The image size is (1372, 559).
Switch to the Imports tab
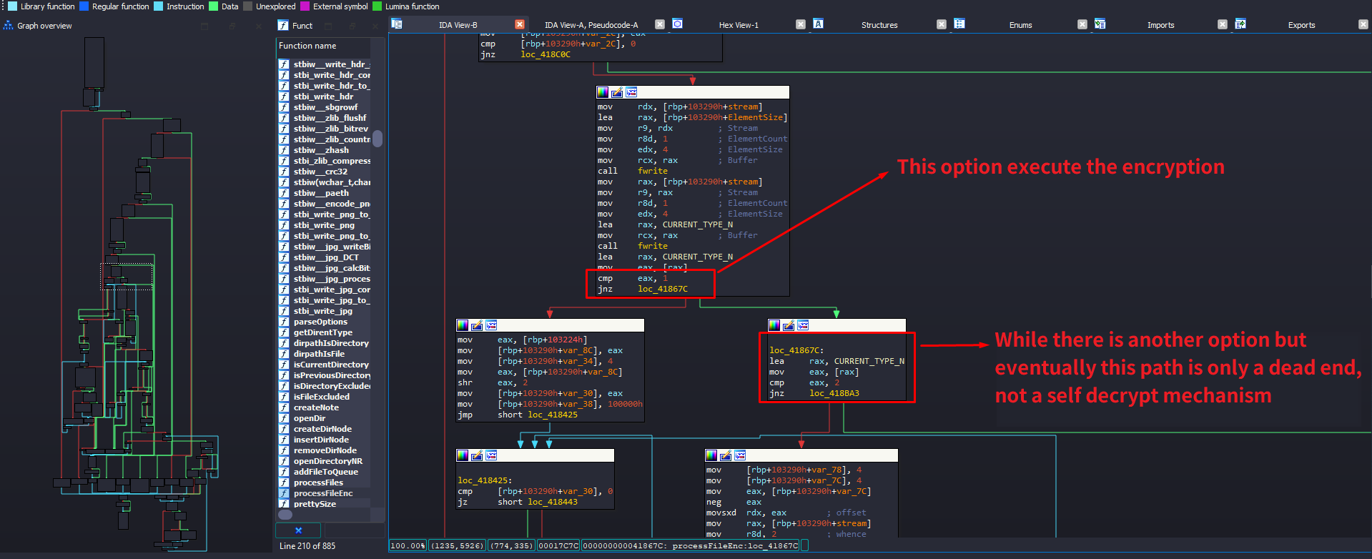coord(1161,25)
